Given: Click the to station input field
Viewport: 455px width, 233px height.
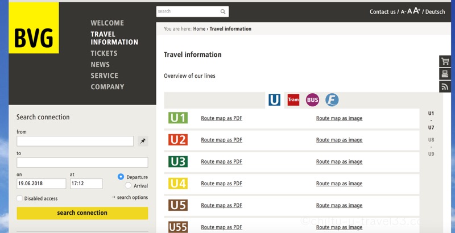Looking at the screenshot, I should pyautogui.click(x=82, y=163).
